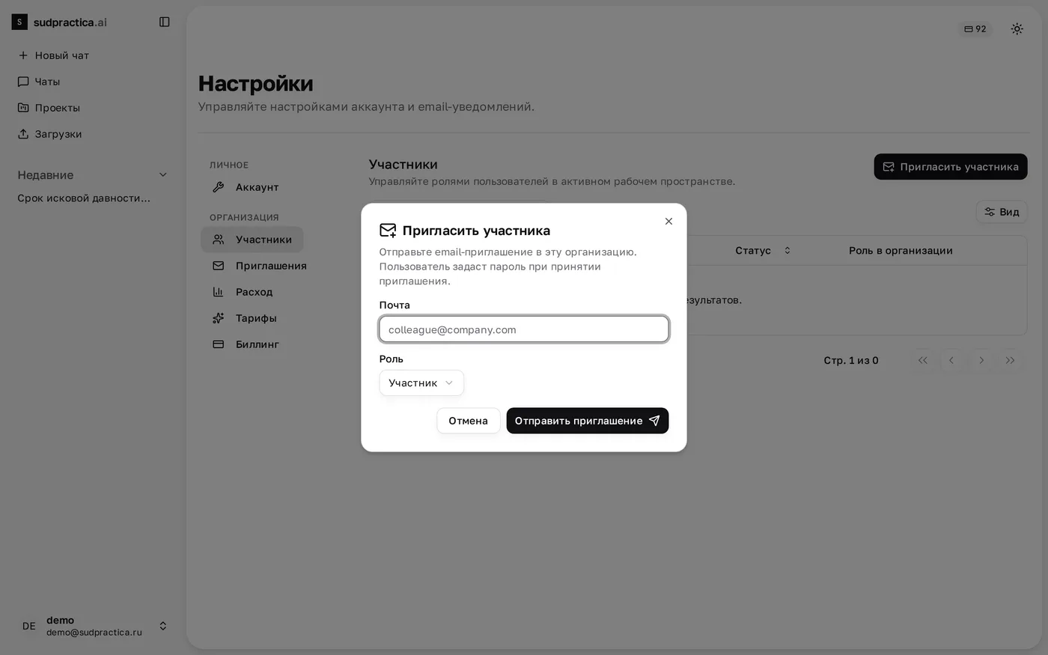Click the sparkles icon beside Тарифы
This screenshot has height=655, width=1048.
(x=219, y=318)
